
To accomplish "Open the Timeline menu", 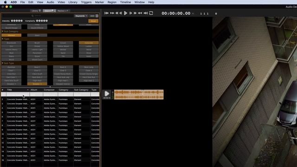I will pyautogui.click(x=125, y=2).
